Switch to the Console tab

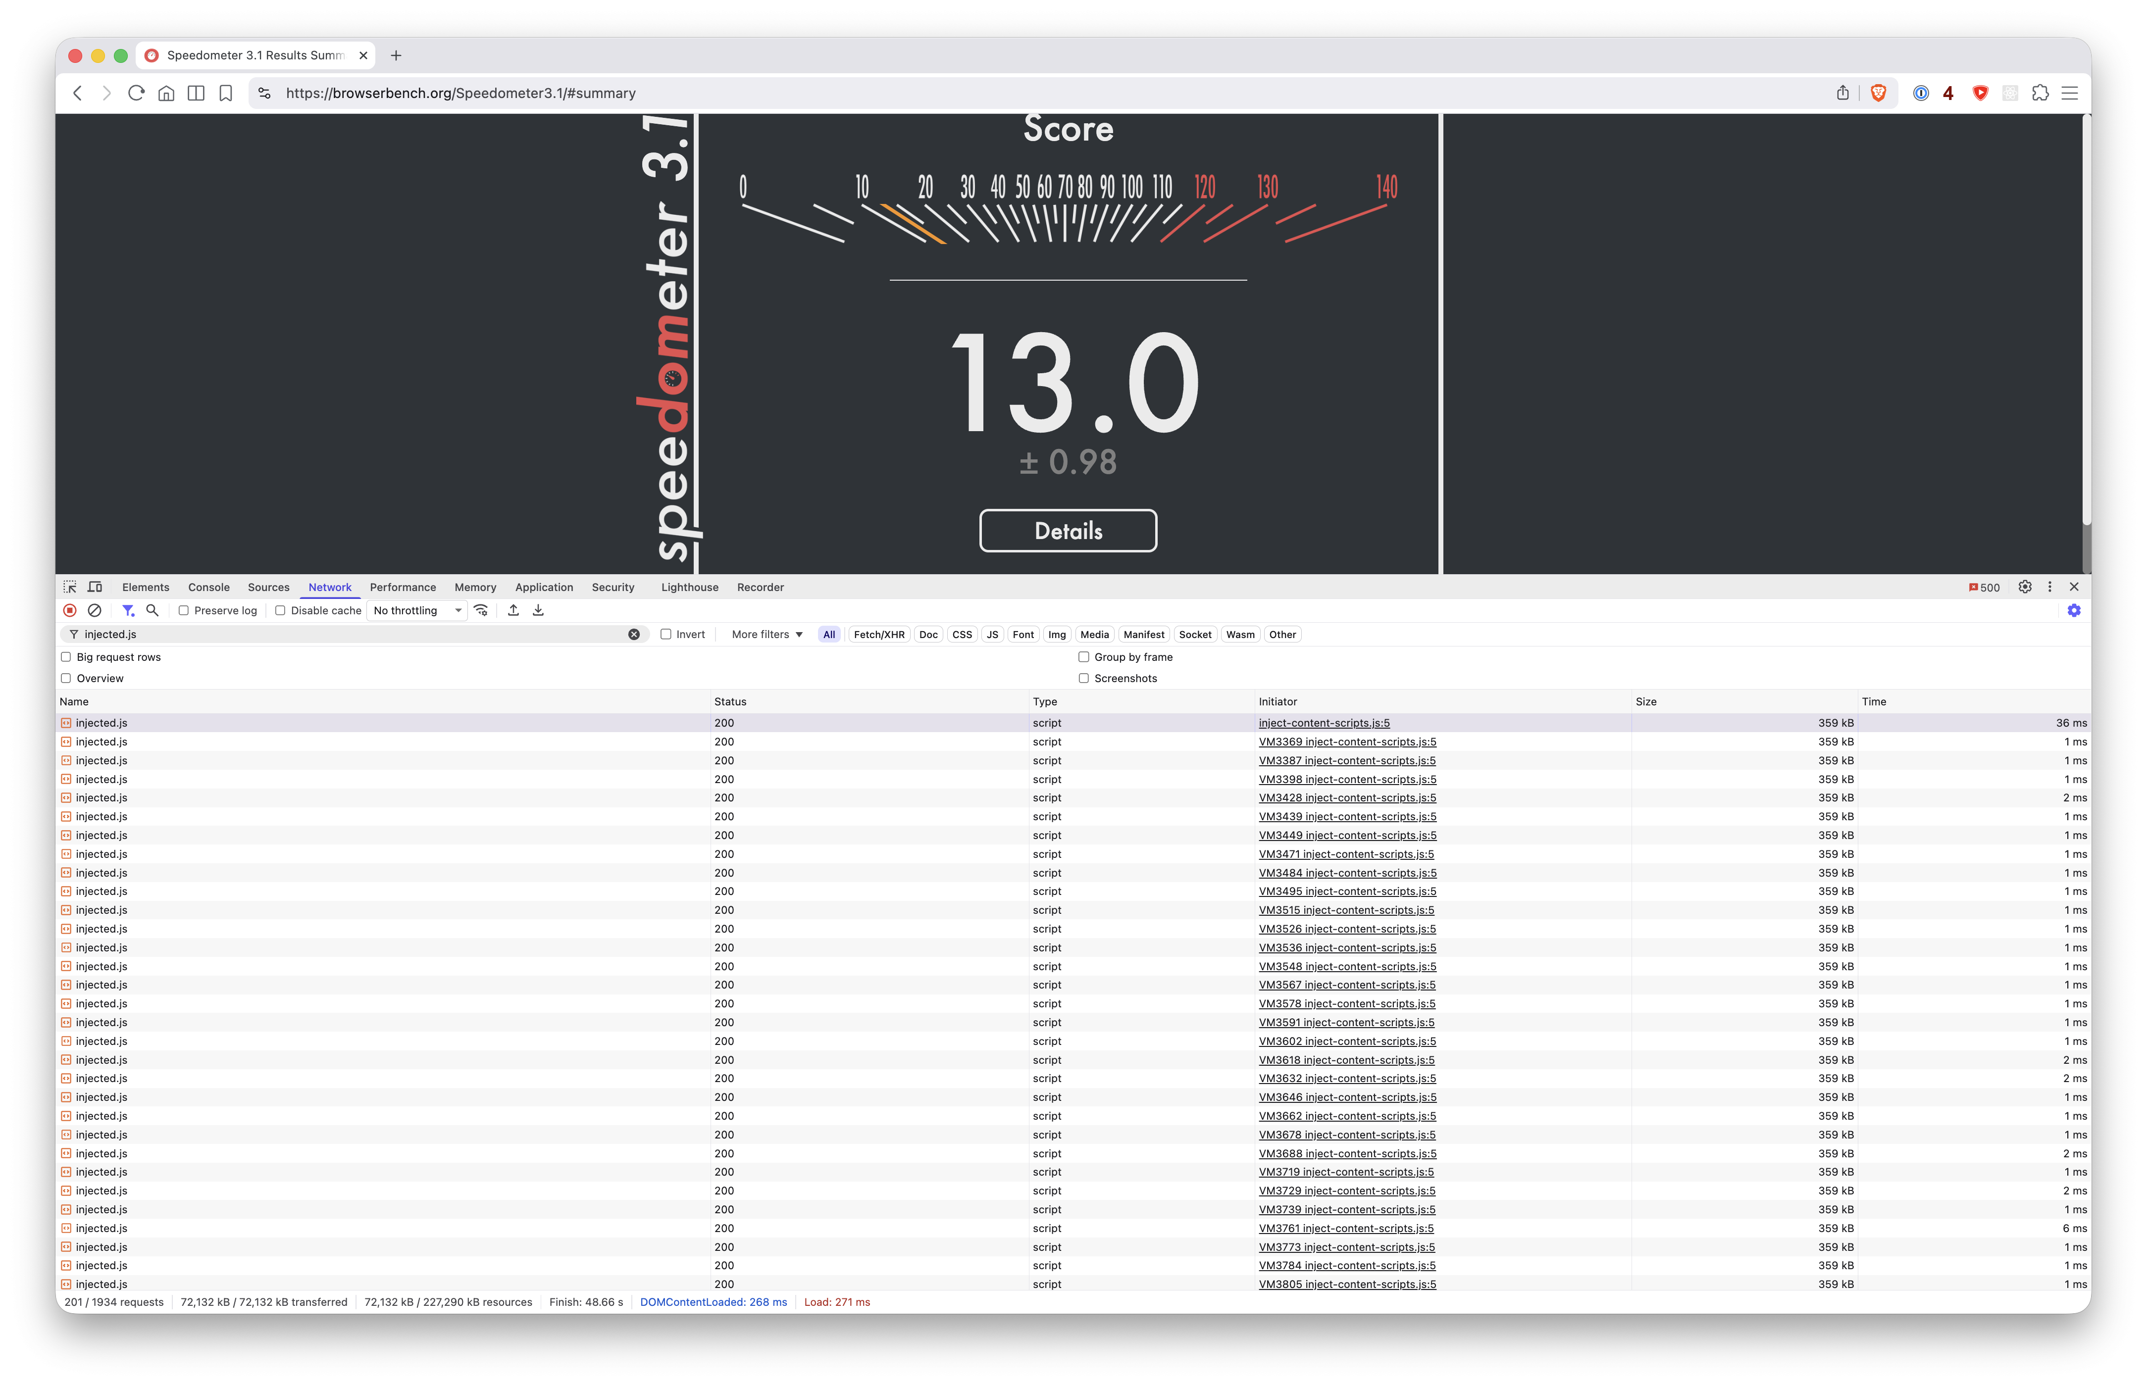208,587
